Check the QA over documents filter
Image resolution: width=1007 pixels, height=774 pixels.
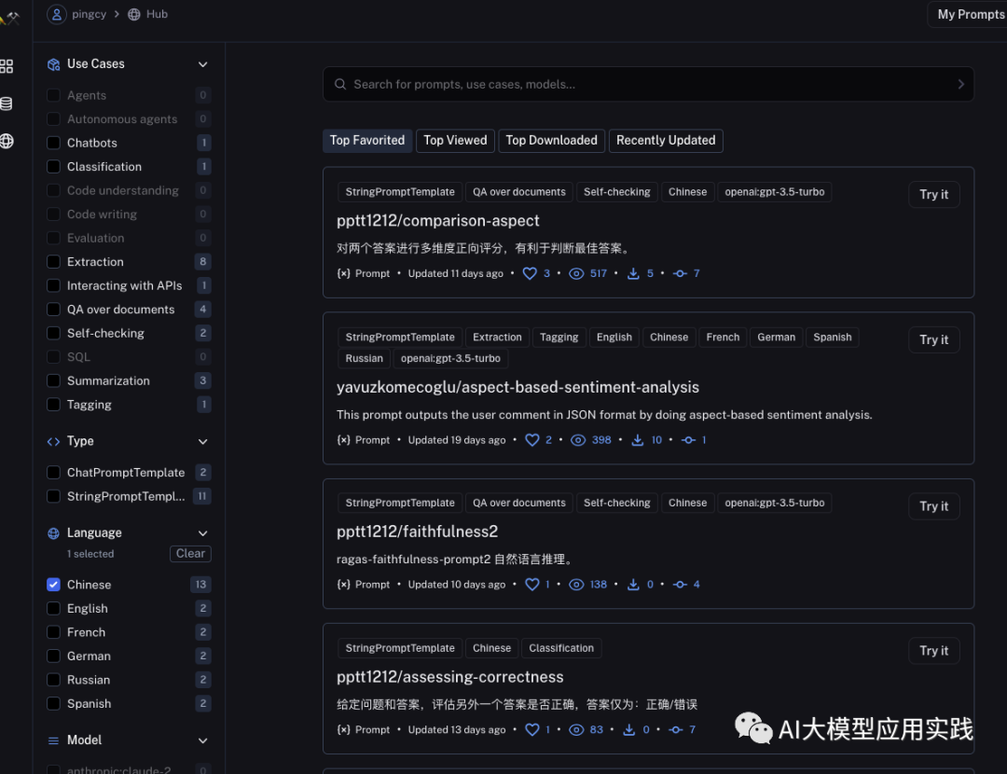click(x=54, y=309)
